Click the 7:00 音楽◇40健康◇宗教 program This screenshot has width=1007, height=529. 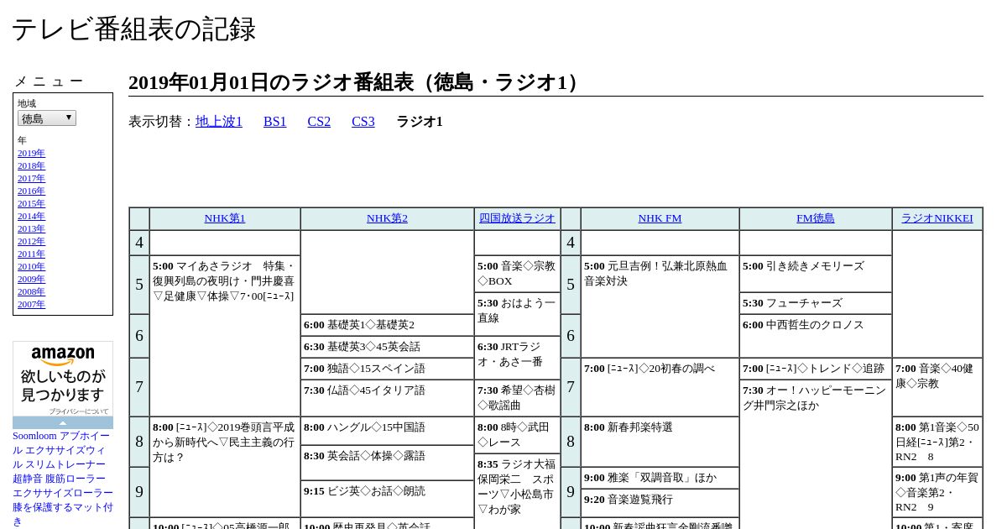pos(937,387)
